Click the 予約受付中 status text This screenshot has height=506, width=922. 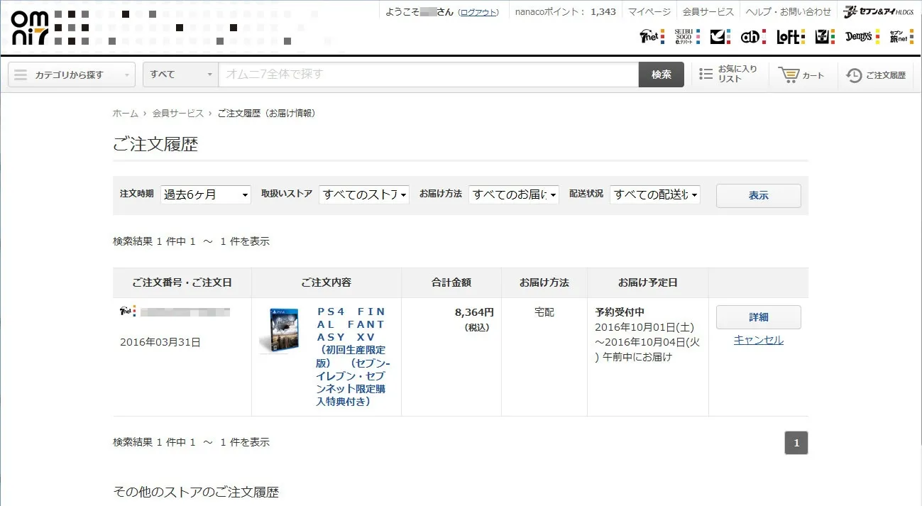pyautogui.click(x=620, y=312)
